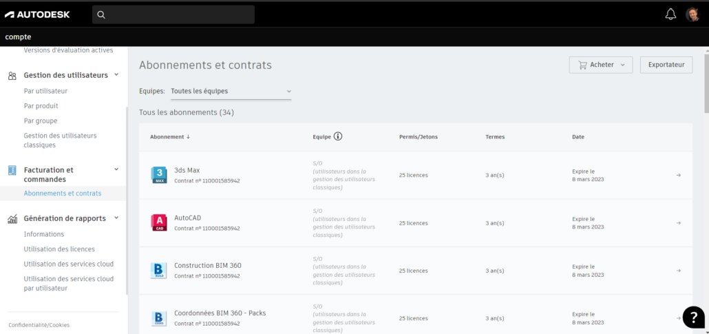
Task: Open the Acheter dropdown button
Action: (600, 65)
